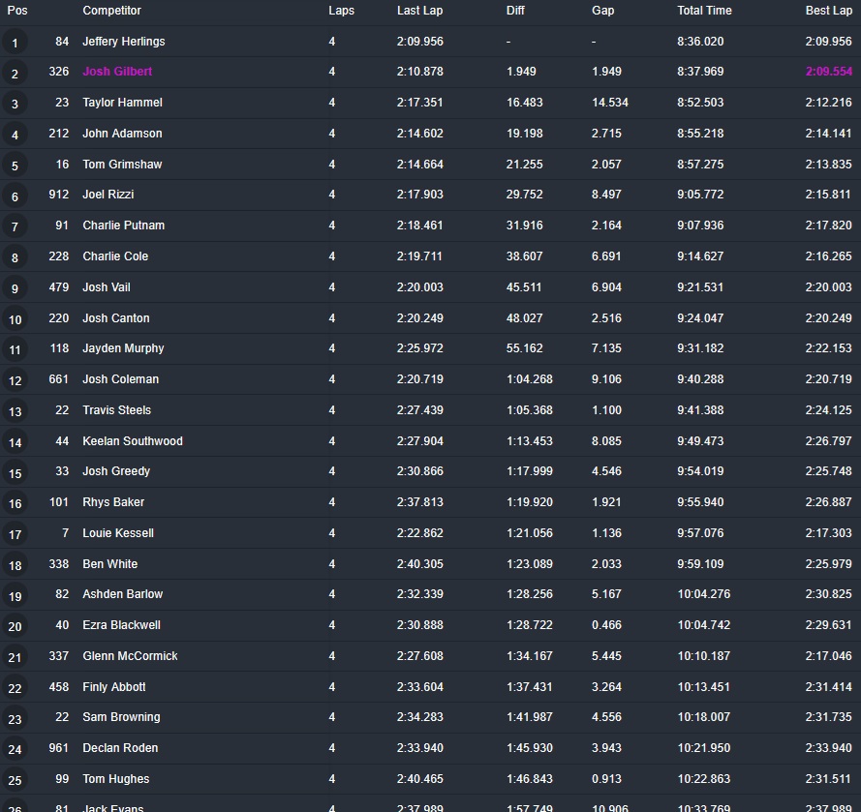Sort by the Competitor column header
This screenshot has width=861, height=812.
111,11
